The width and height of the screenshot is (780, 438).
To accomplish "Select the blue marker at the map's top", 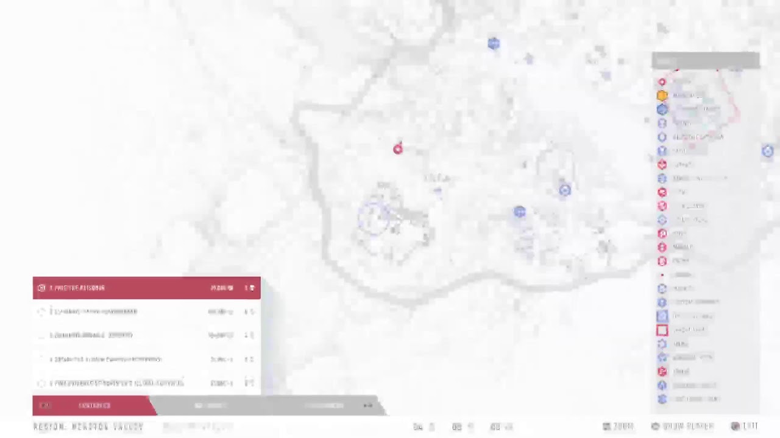I will click(x=494, y=43).
